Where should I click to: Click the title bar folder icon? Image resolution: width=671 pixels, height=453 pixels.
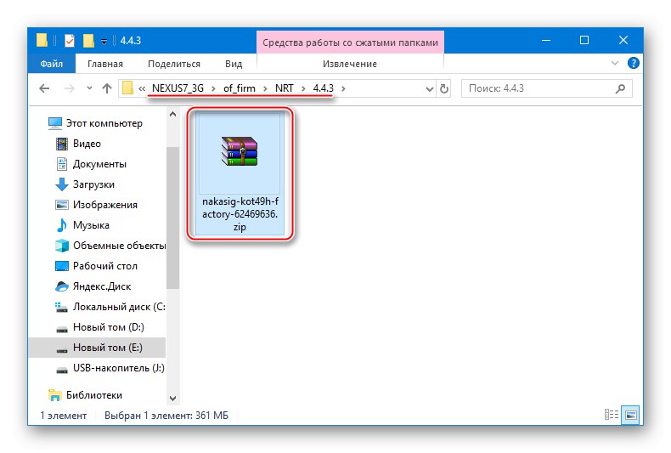(x=42, y=40)
